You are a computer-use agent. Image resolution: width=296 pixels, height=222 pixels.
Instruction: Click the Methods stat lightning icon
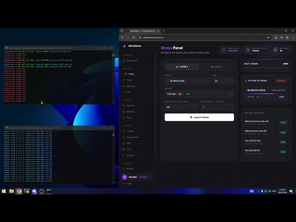click(276, 50)
